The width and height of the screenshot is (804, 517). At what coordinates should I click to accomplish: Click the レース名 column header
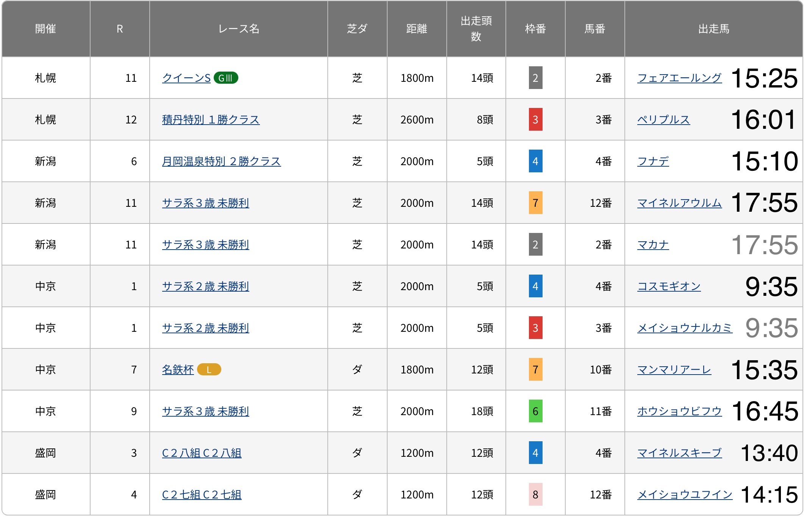pos(238,29)
